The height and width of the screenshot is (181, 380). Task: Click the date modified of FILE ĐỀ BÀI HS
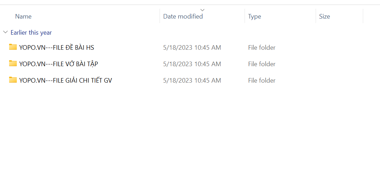pyautogui.click(x=192, y=48)
